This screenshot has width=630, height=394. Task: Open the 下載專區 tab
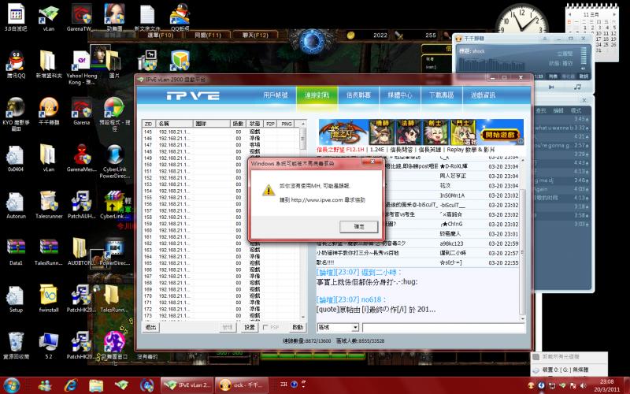point(441,95)
